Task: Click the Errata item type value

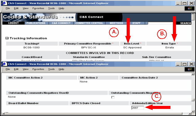Action: (x=169, y=48)
